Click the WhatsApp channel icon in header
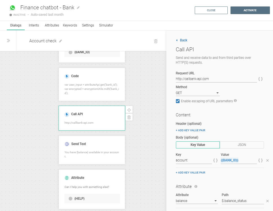Image resolution: width=273 pixels, height=211 pixels. point(12,7)
